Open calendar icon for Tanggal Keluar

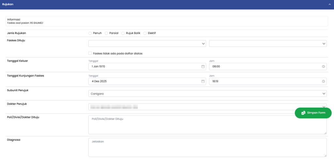click(x=203, y=66)
